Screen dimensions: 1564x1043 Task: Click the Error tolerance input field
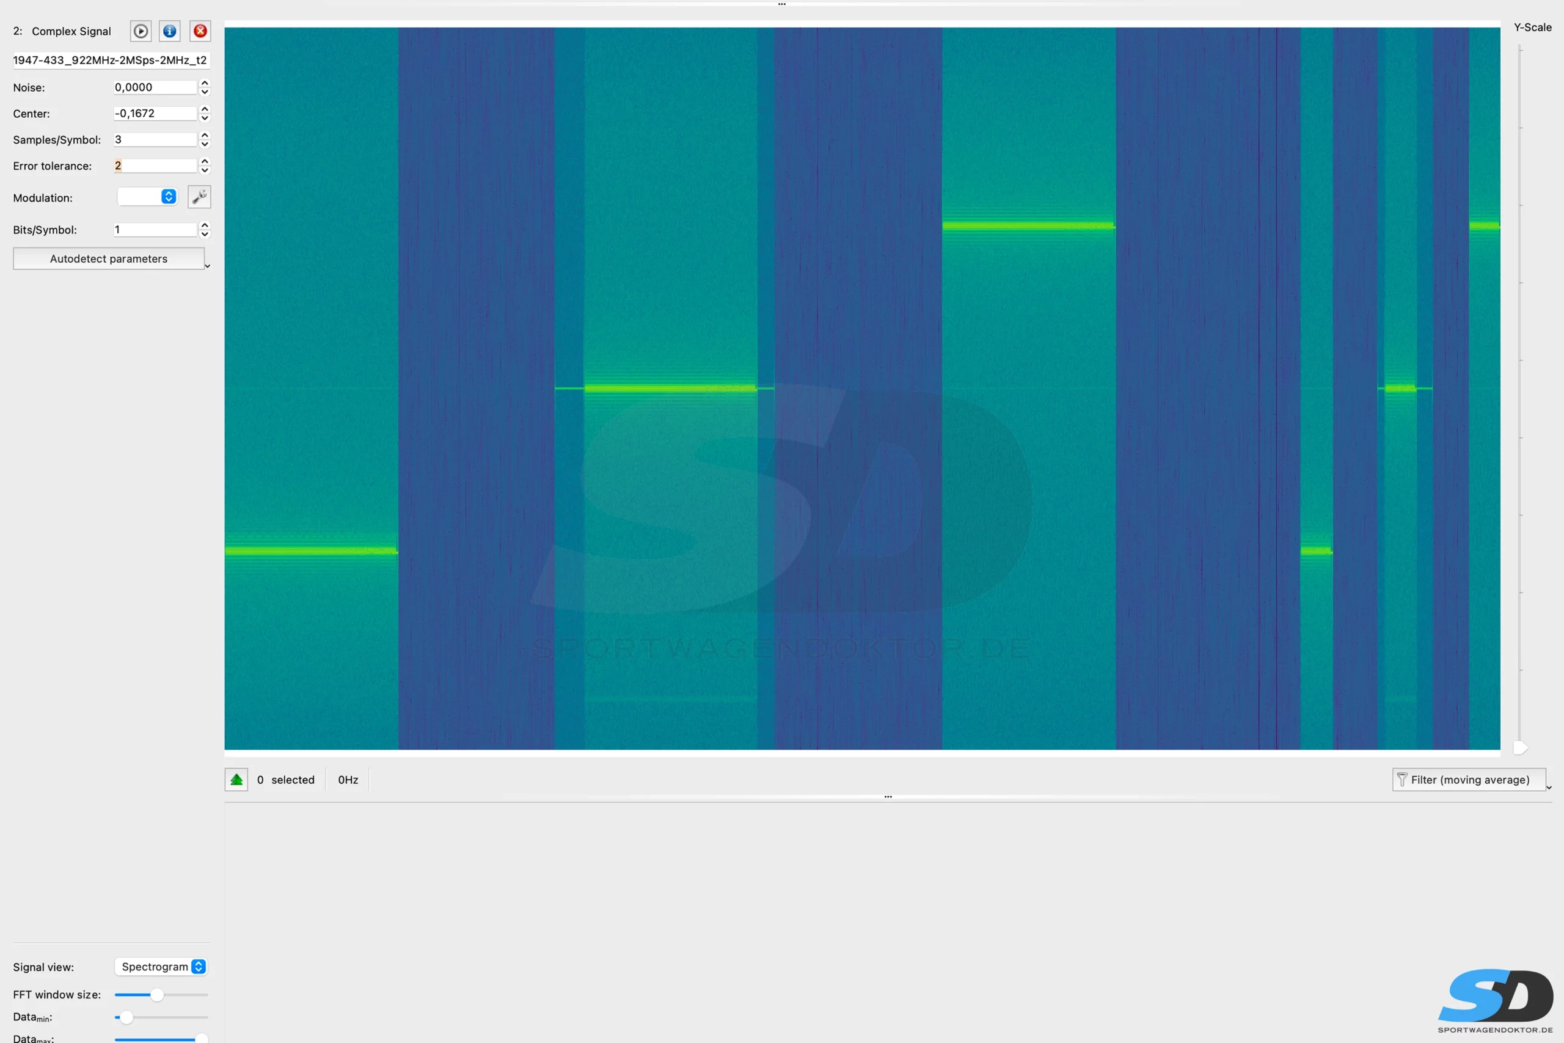click(x=155, y=166)
